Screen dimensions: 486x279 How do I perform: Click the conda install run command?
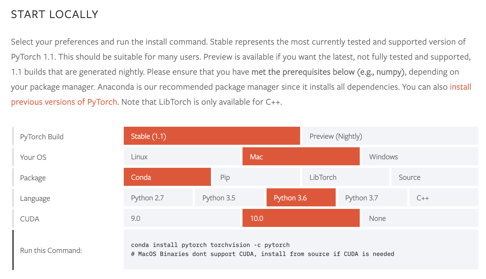[x=207, y=244]
